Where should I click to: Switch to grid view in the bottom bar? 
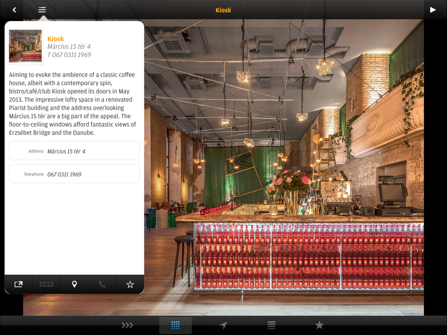tap(175, 325)
